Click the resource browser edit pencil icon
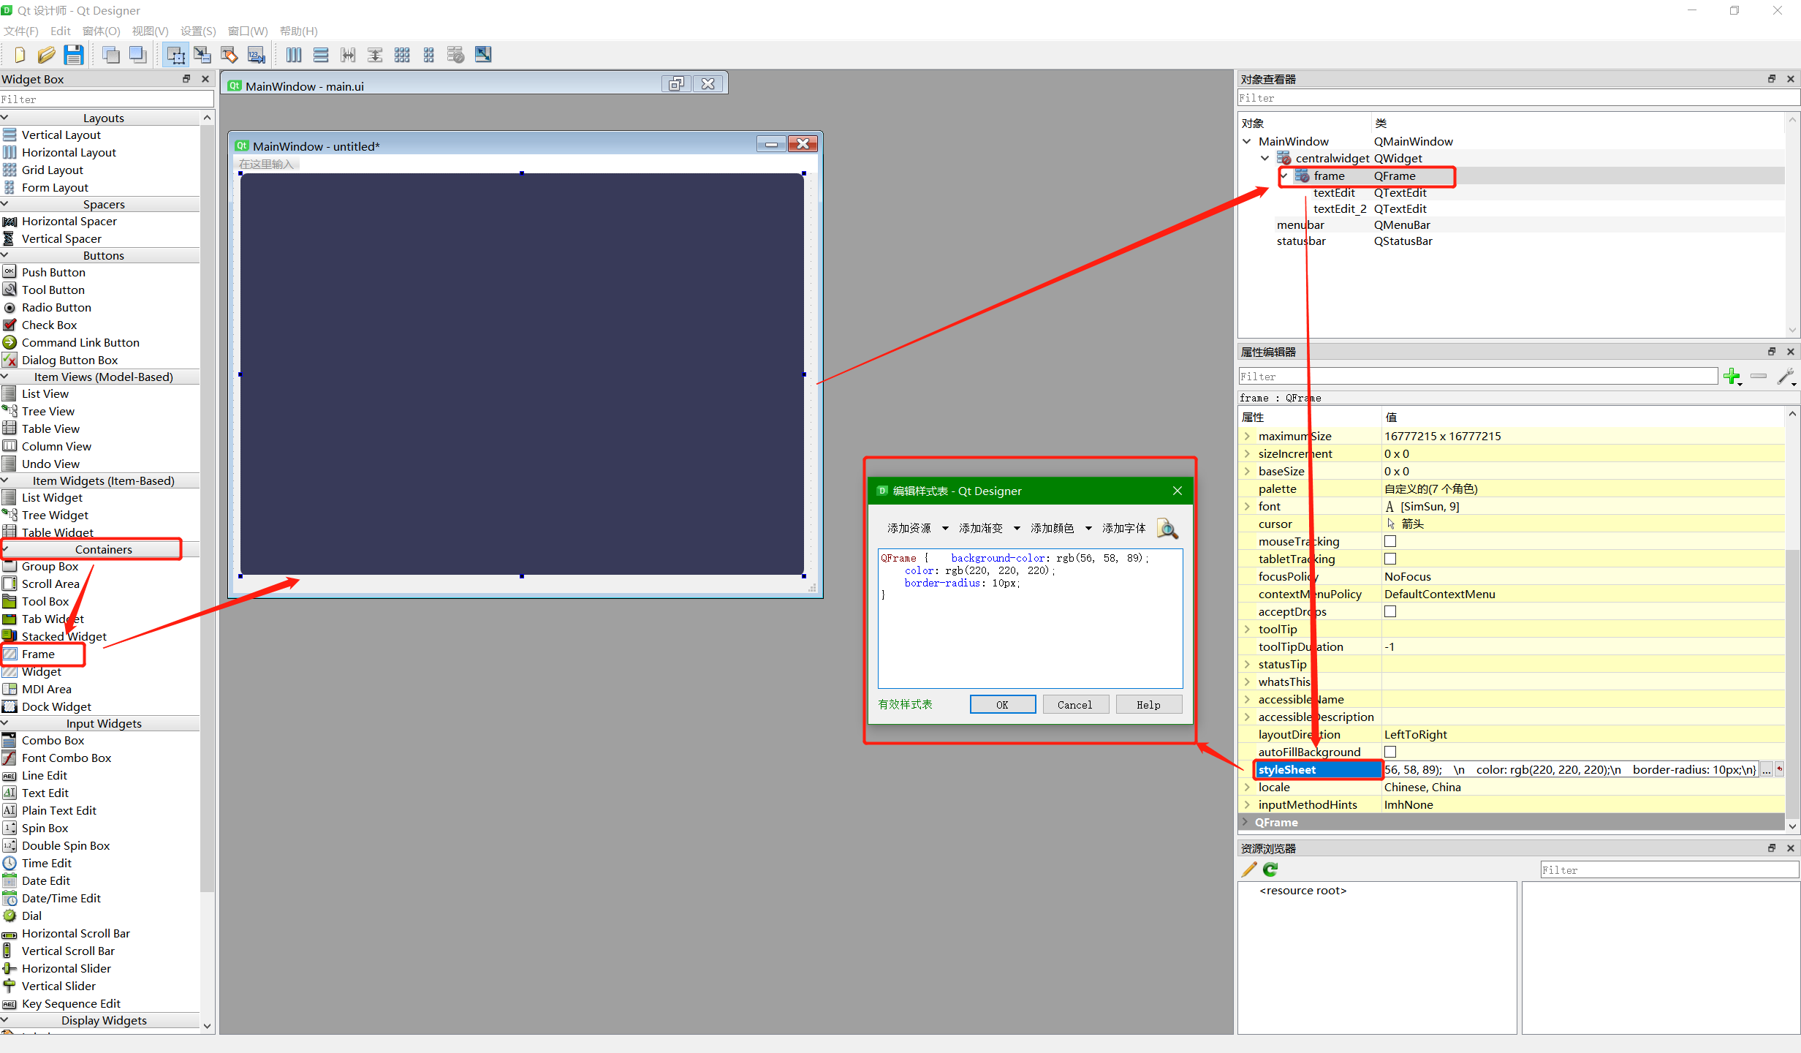The width and height of the screenshot is (1801, 1053). coord(1248,869)
